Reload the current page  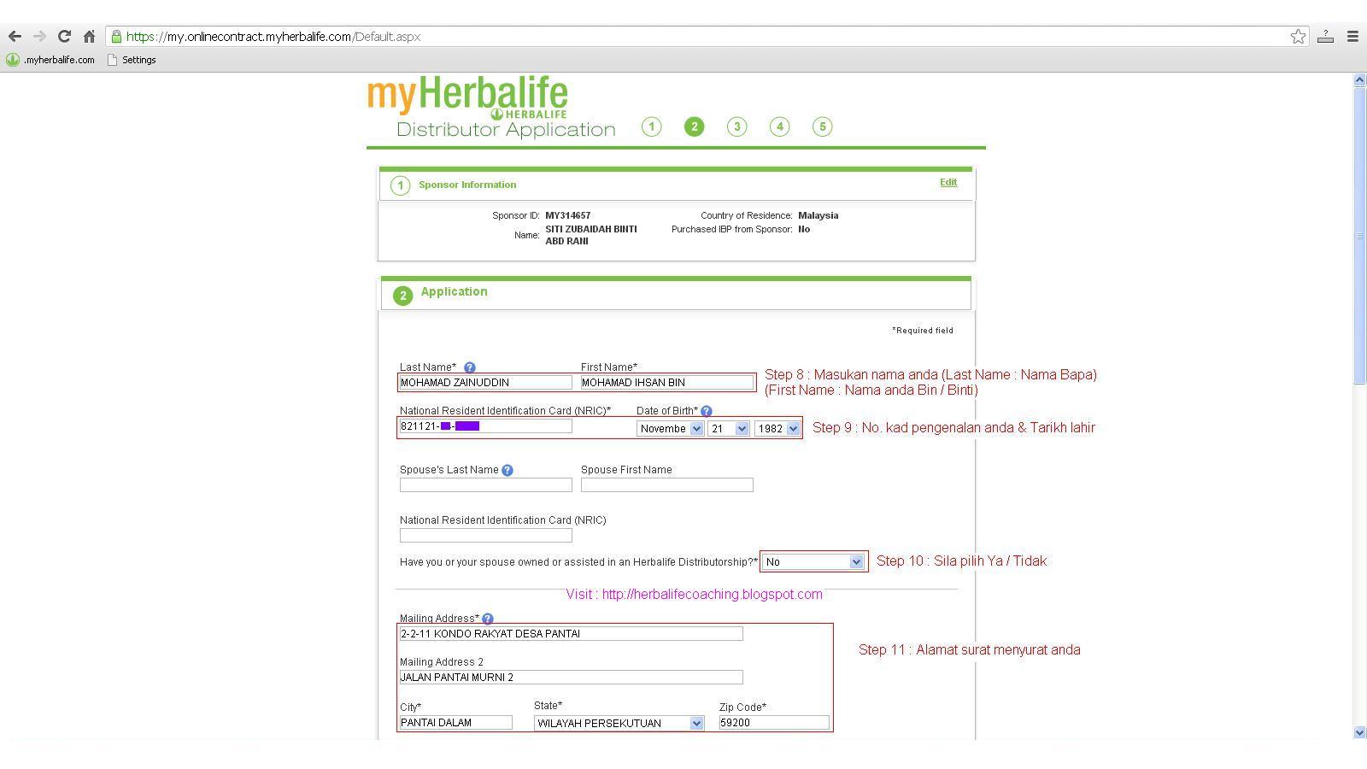(x=63, y=36)
